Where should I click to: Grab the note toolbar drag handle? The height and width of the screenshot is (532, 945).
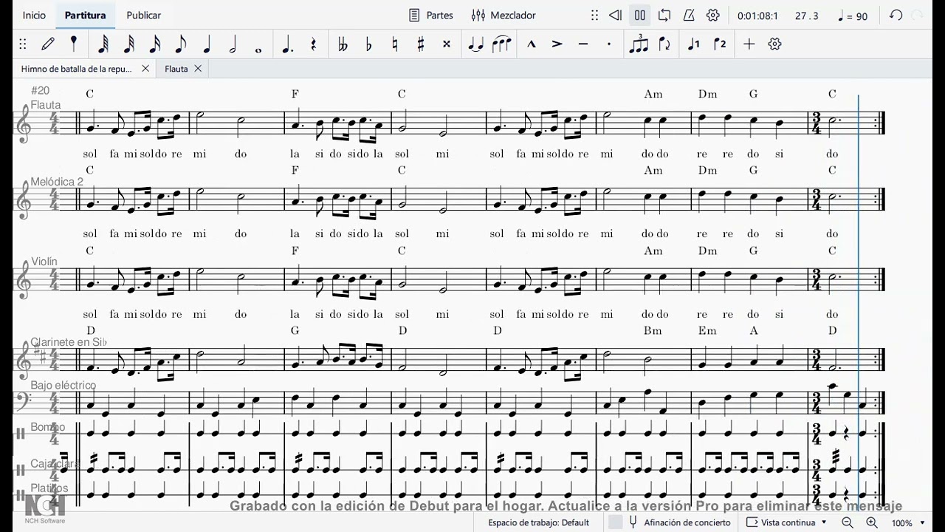tap(23, 44)
